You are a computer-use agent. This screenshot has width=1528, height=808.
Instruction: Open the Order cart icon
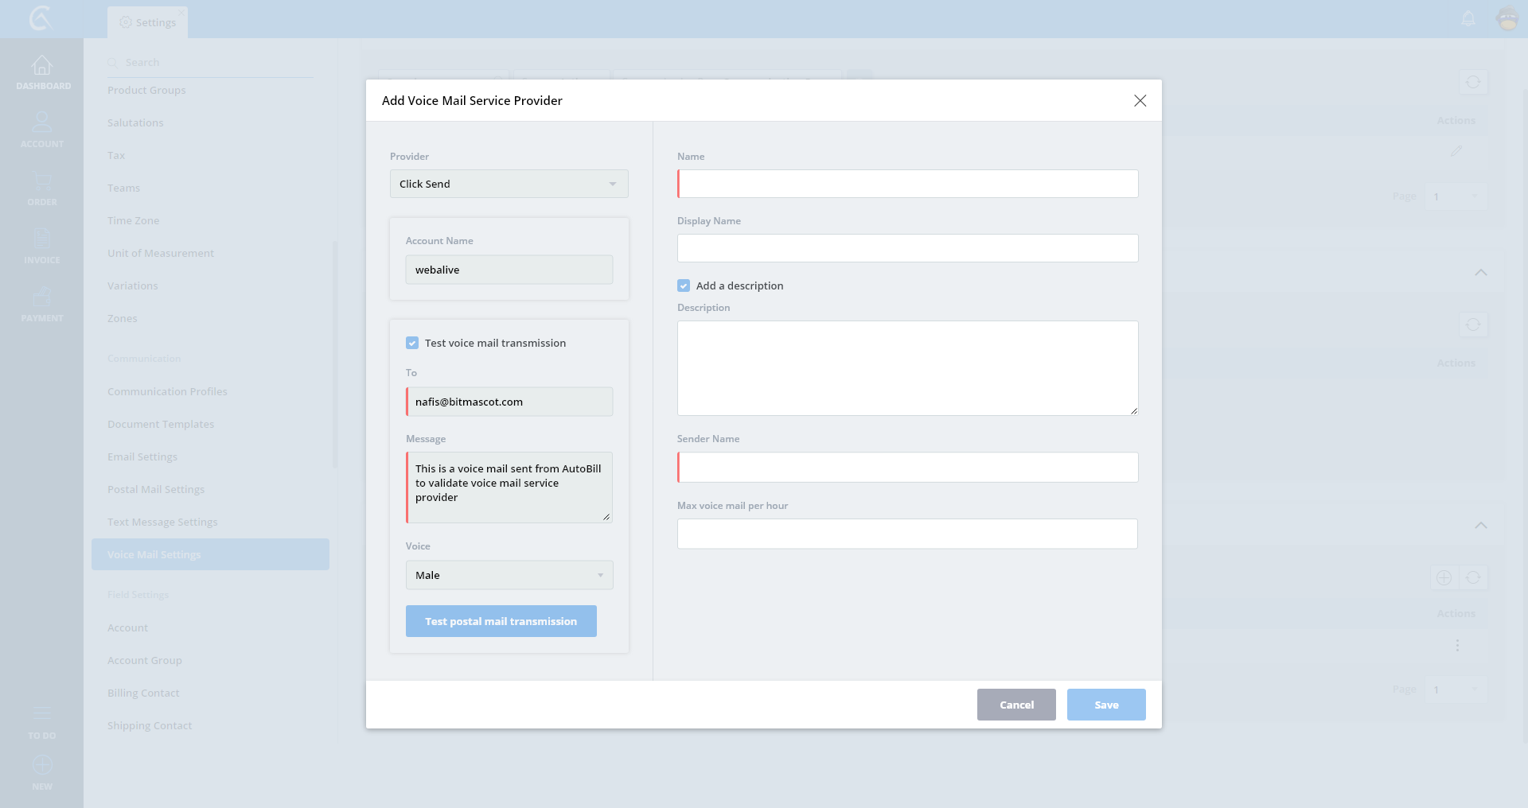point(42,181)
